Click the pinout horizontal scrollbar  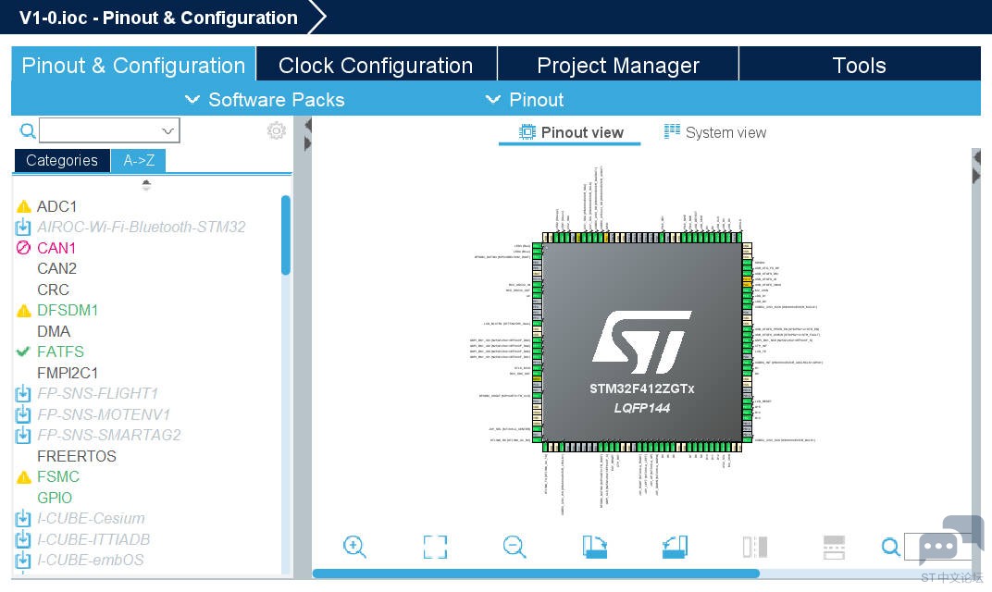(x=536, y=573)
